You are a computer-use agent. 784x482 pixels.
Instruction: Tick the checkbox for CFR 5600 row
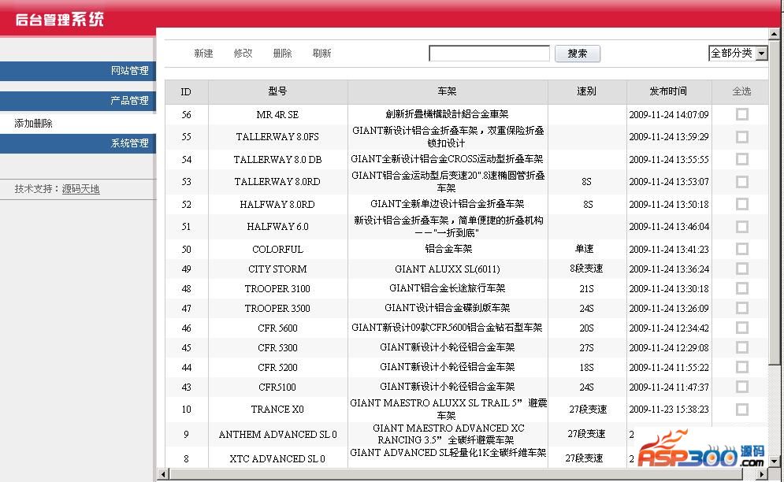[x=742, y=328]
